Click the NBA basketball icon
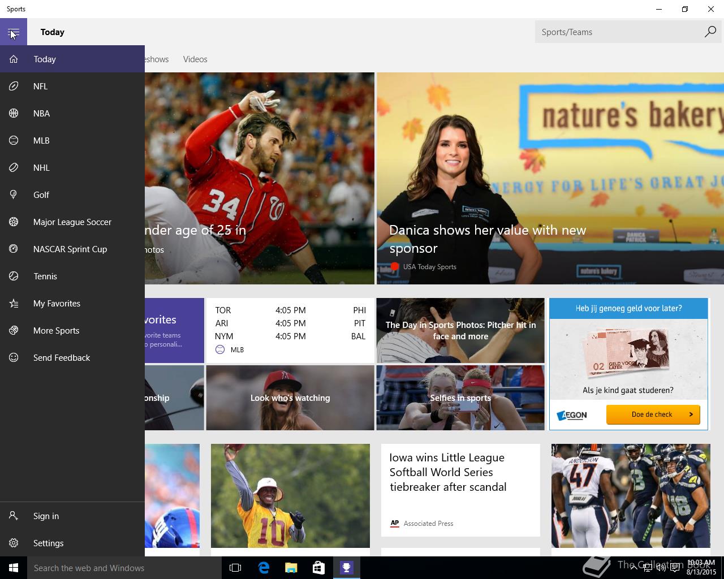724x579 pixels. pos(14,113)
